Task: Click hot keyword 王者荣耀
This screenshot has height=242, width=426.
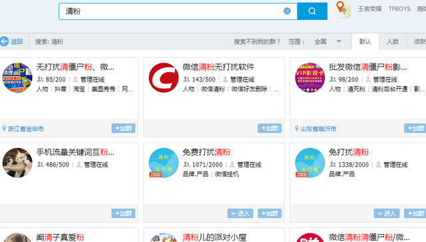Action: [x=369, y=9]
